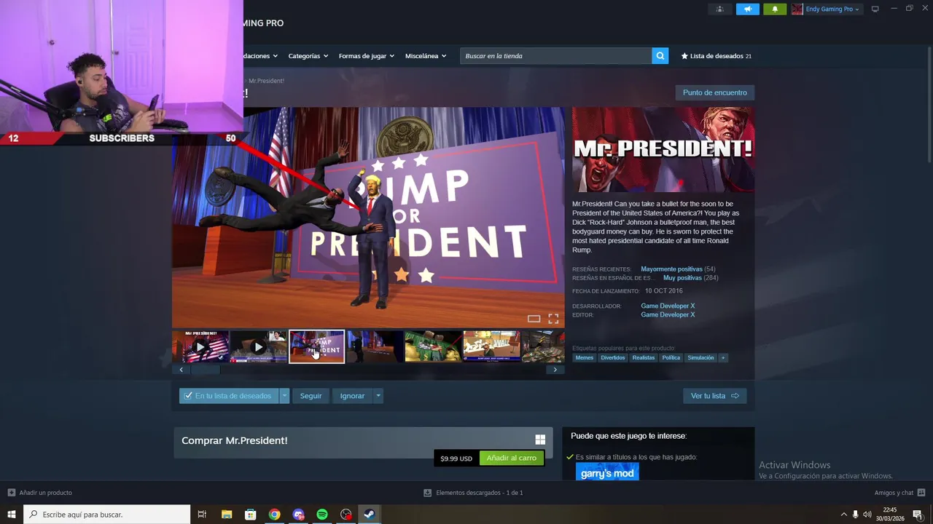Screen dimensions: 933x524
Task: Click the downloads icon in bottom bar
Action: tap(428, 493)
